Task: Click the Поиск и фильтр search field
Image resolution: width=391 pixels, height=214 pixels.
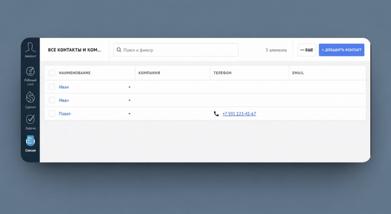Action: click(176, 50)
